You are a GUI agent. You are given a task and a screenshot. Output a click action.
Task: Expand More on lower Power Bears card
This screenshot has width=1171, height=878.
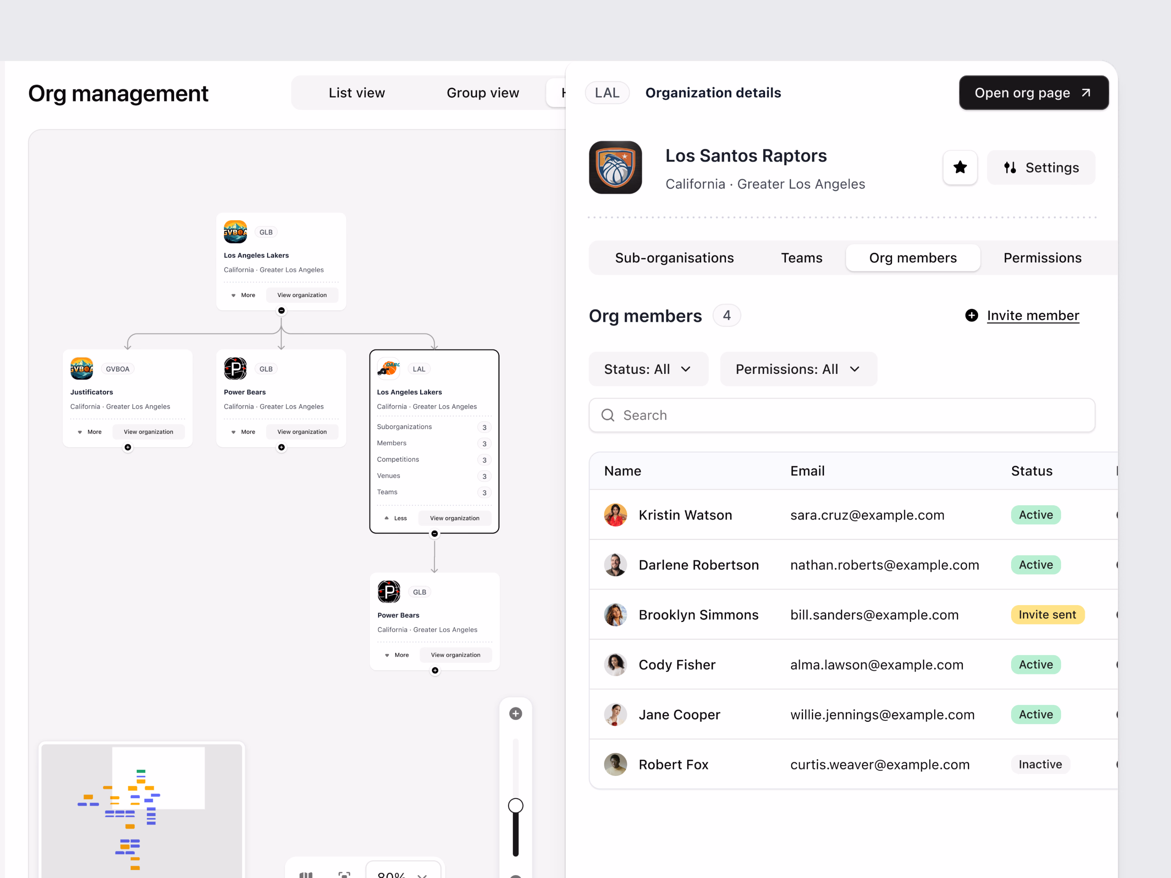(x=397, y=655)
